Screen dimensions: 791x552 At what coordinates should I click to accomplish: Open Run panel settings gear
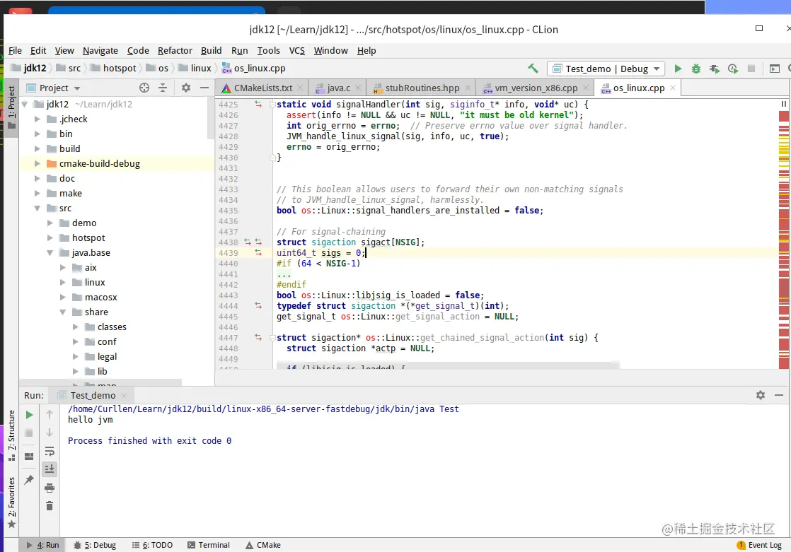coord(761,395)
